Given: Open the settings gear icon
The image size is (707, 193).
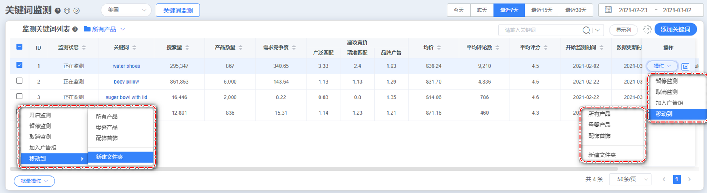Looking at the screenshot, I should point(647,29).
